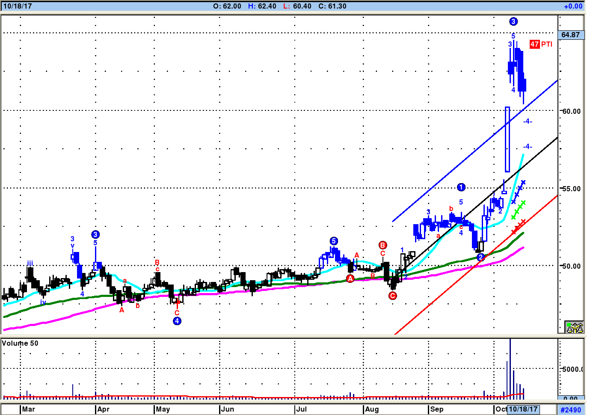The width and height of the screenshot is (599, 415).
Task: Click the 50.00 price axis label
Action: click(x=571, y=266)
